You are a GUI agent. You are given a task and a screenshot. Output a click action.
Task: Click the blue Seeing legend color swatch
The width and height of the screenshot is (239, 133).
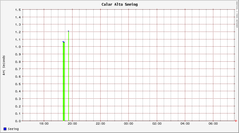5,129
